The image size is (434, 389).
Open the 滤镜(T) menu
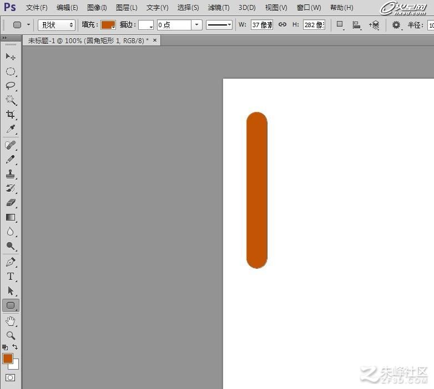click(219, 8)
